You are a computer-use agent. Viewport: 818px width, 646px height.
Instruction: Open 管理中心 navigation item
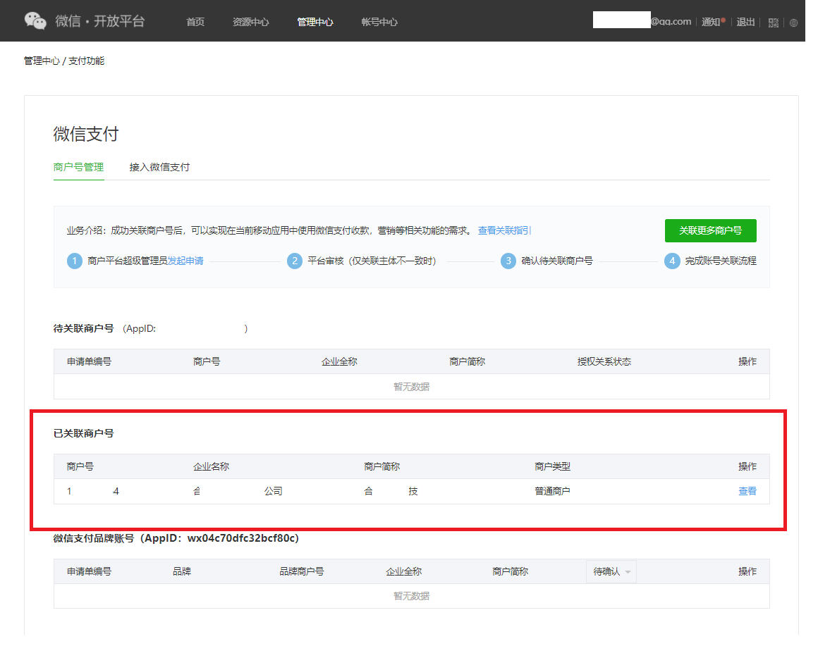click(315, 22)
